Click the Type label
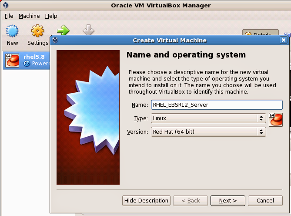This screenshot has height=216, width=291. tap(141, 118)
